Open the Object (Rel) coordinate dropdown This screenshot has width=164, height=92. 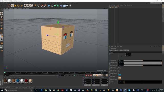click(x=88, y=85)
